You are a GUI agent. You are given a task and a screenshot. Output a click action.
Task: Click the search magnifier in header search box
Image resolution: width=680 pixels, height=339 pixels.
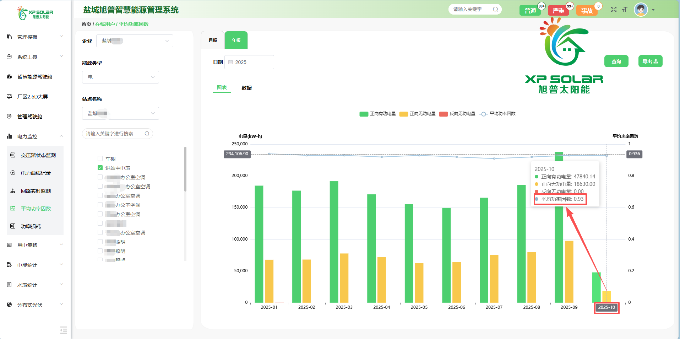point(495,9)
